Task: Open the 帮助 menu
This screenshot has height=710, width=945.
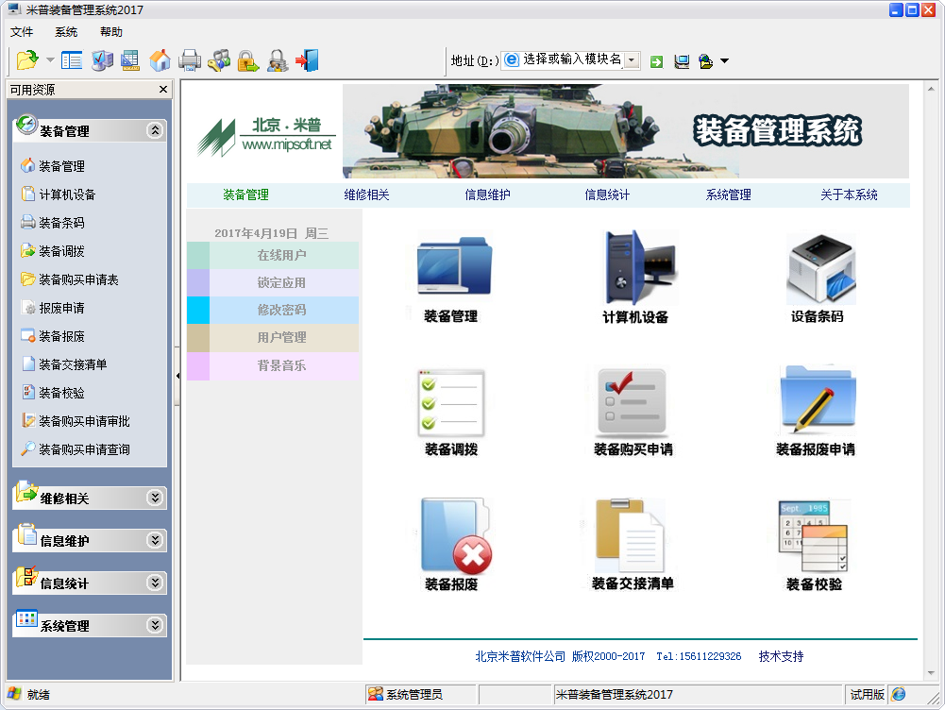Action: click(110, 32)
